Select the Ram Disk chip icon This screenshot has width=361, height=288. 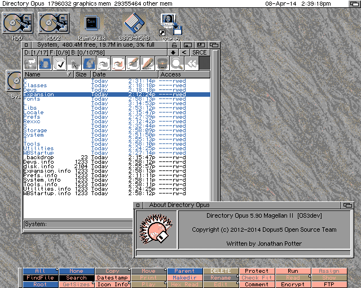point(91,23)
